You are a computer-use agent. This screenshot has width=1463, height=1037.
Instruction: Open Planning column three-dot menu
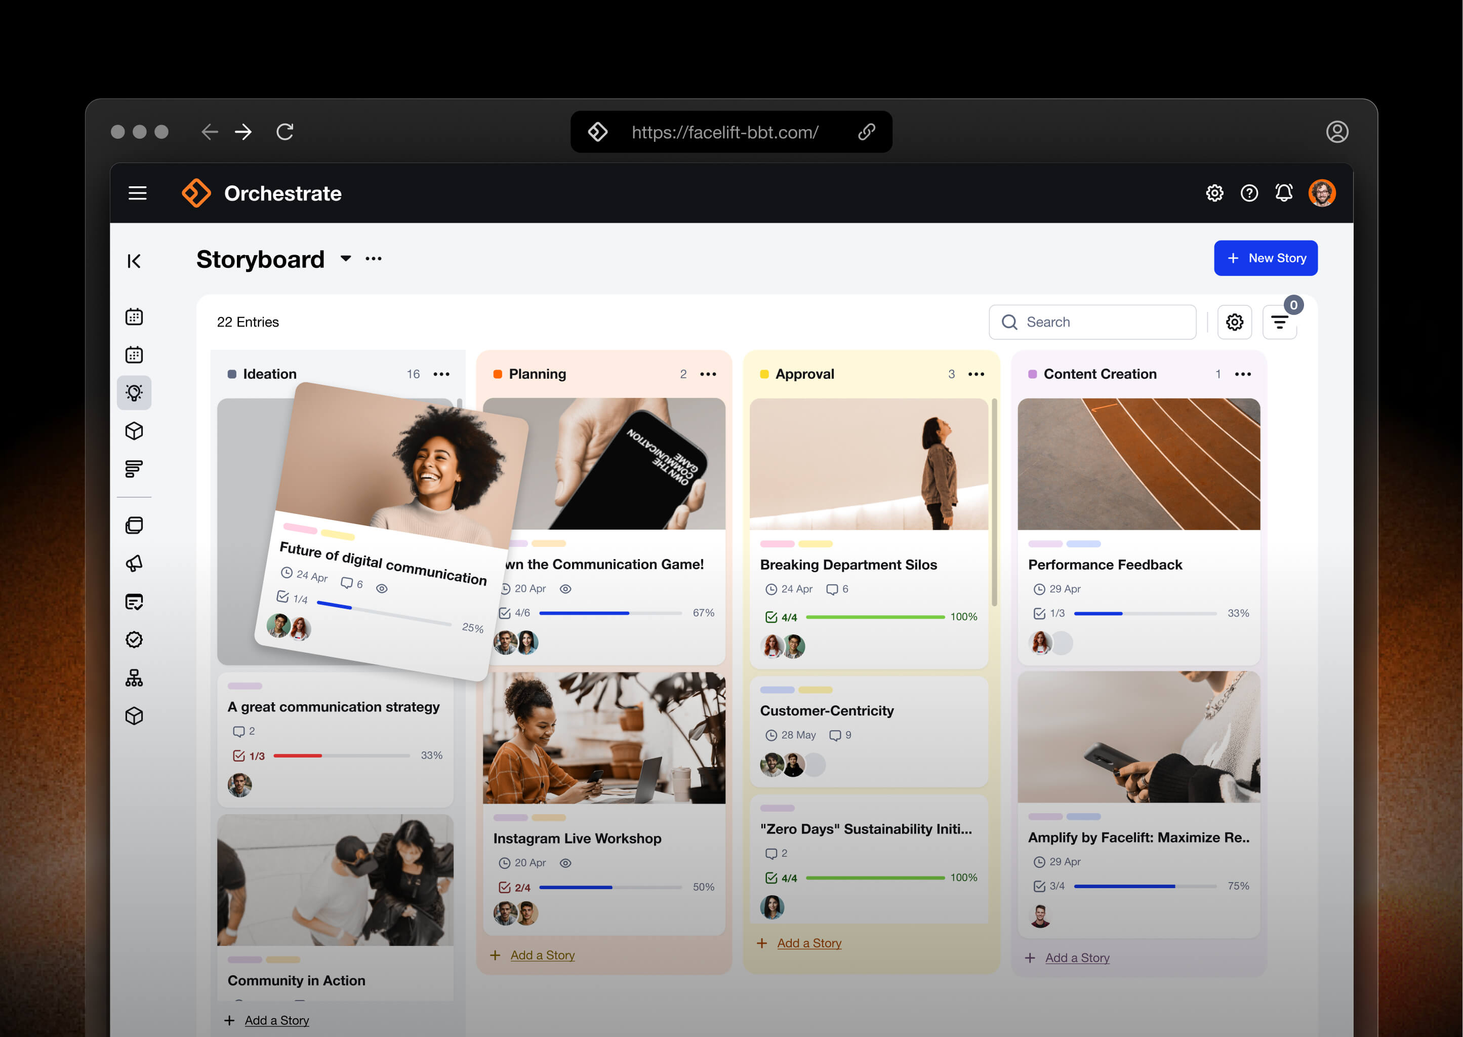pos(708,374)
